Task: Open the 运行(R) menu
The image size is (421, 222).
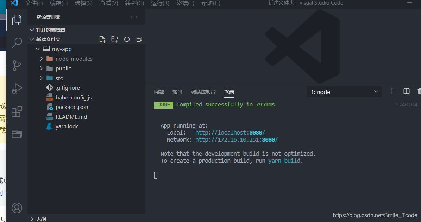Action: tap(160, 3)
